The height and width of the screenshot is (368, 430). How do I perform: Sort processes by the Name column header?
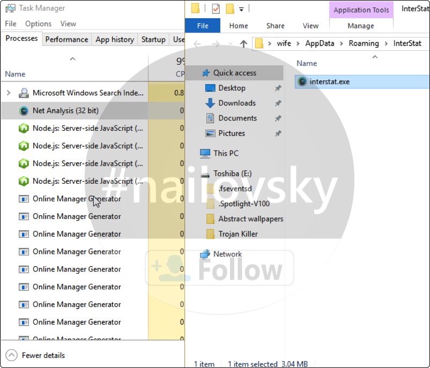[x=15, y=74]
